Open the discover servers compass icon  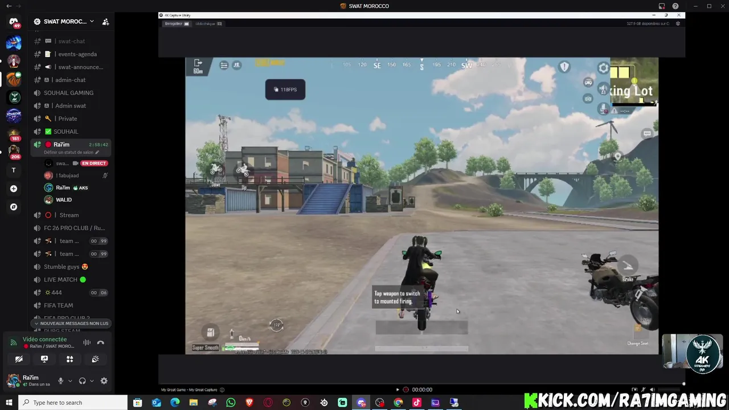point(14,207)
